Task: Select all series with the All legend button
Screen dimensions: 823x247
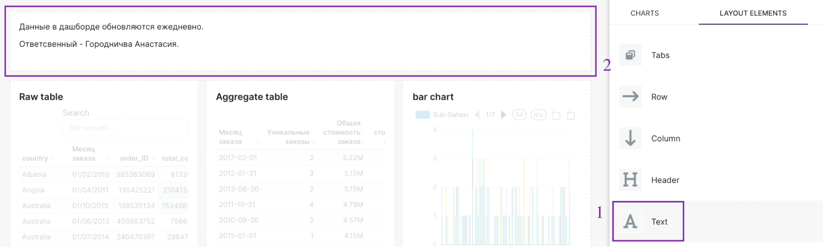Action: coord(520,115)
